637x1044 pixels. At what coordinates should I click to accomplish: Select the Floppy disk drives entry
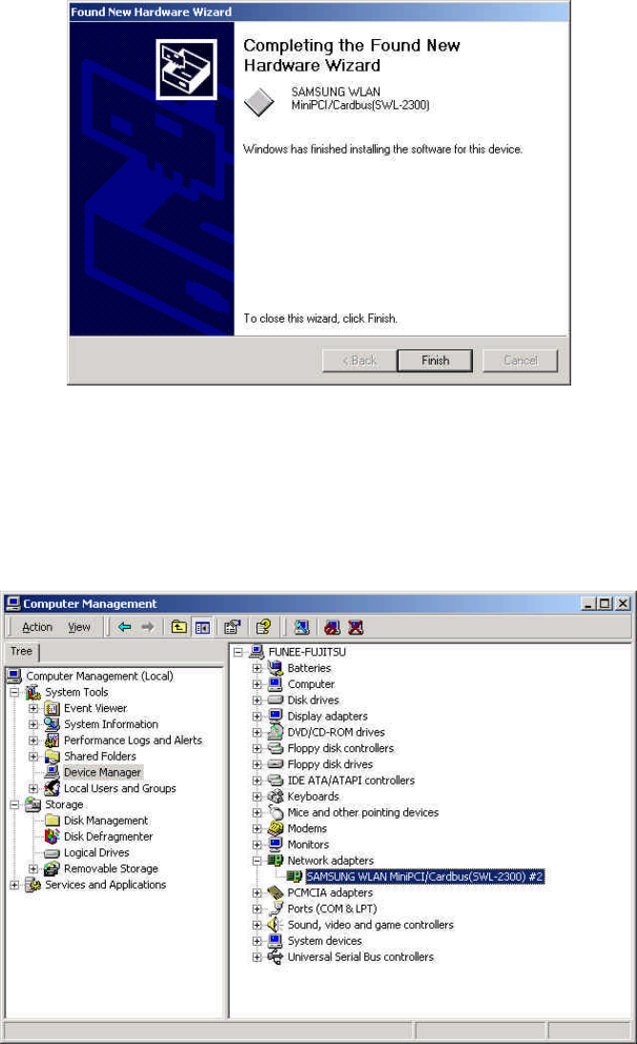330,764
